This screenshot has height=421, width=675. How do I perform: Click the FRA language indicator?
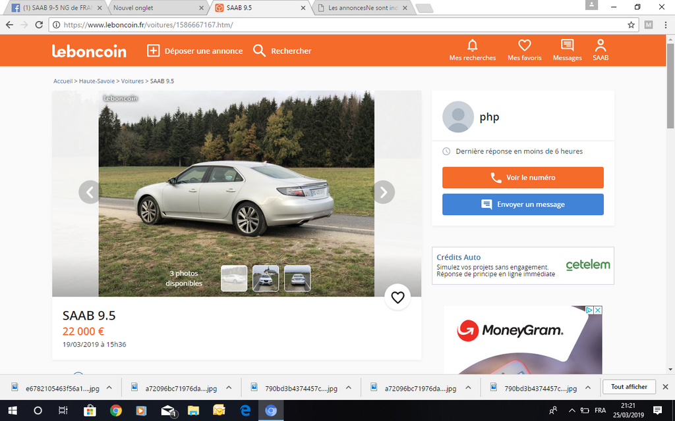600,410
